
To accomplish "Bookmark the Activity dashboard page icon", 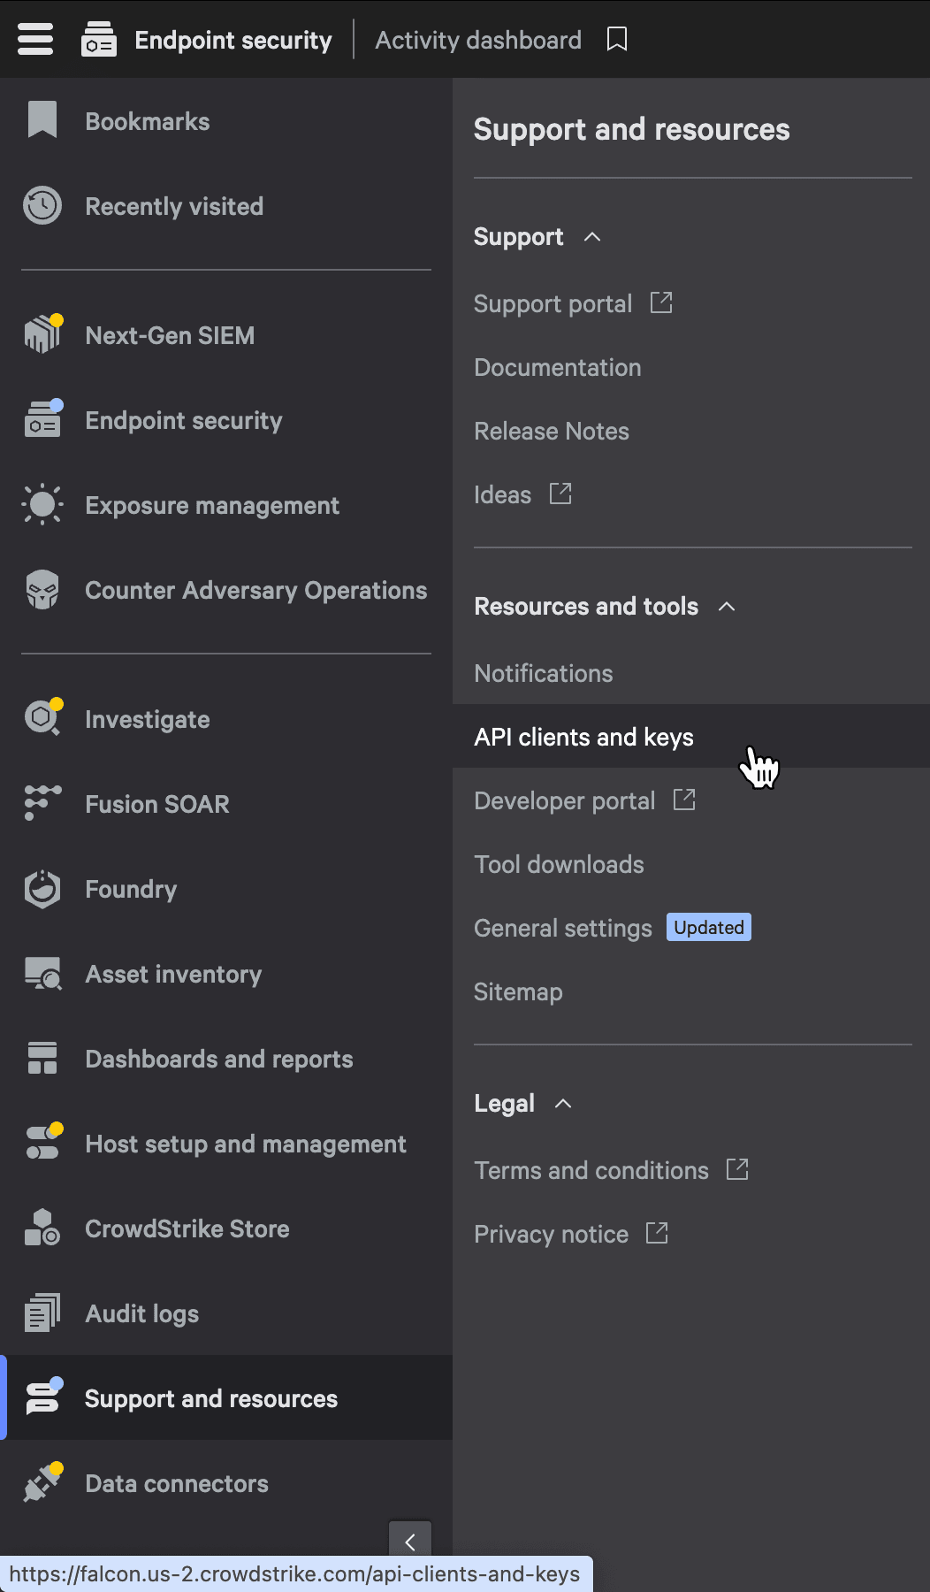I will (617, 39).
